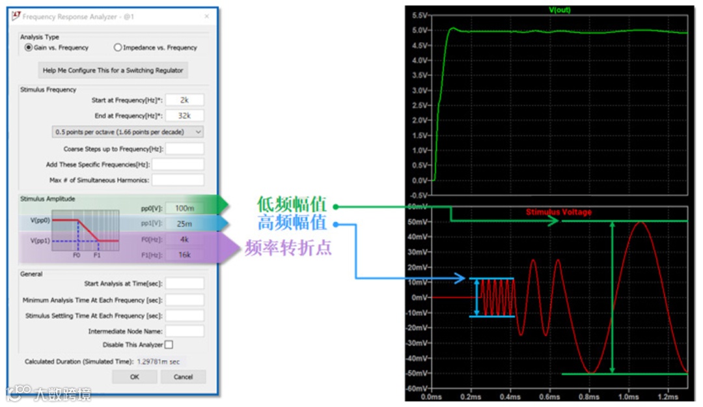Click the Add These Specific Frequencies field
The width and height of the screenshot is (703, 407).
click(x=178, y=165)
